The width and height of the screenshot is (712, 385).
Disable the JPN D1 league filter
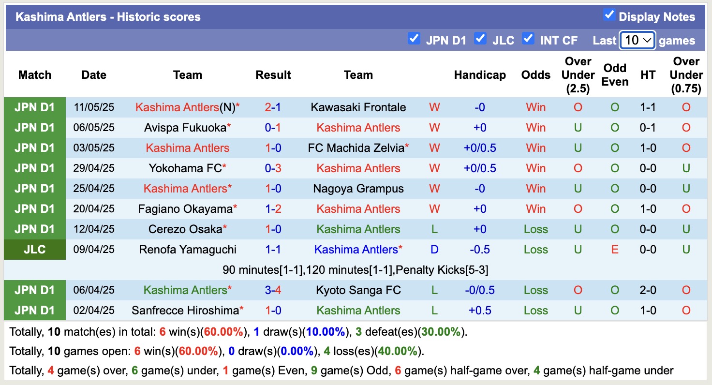coord(414,39)
